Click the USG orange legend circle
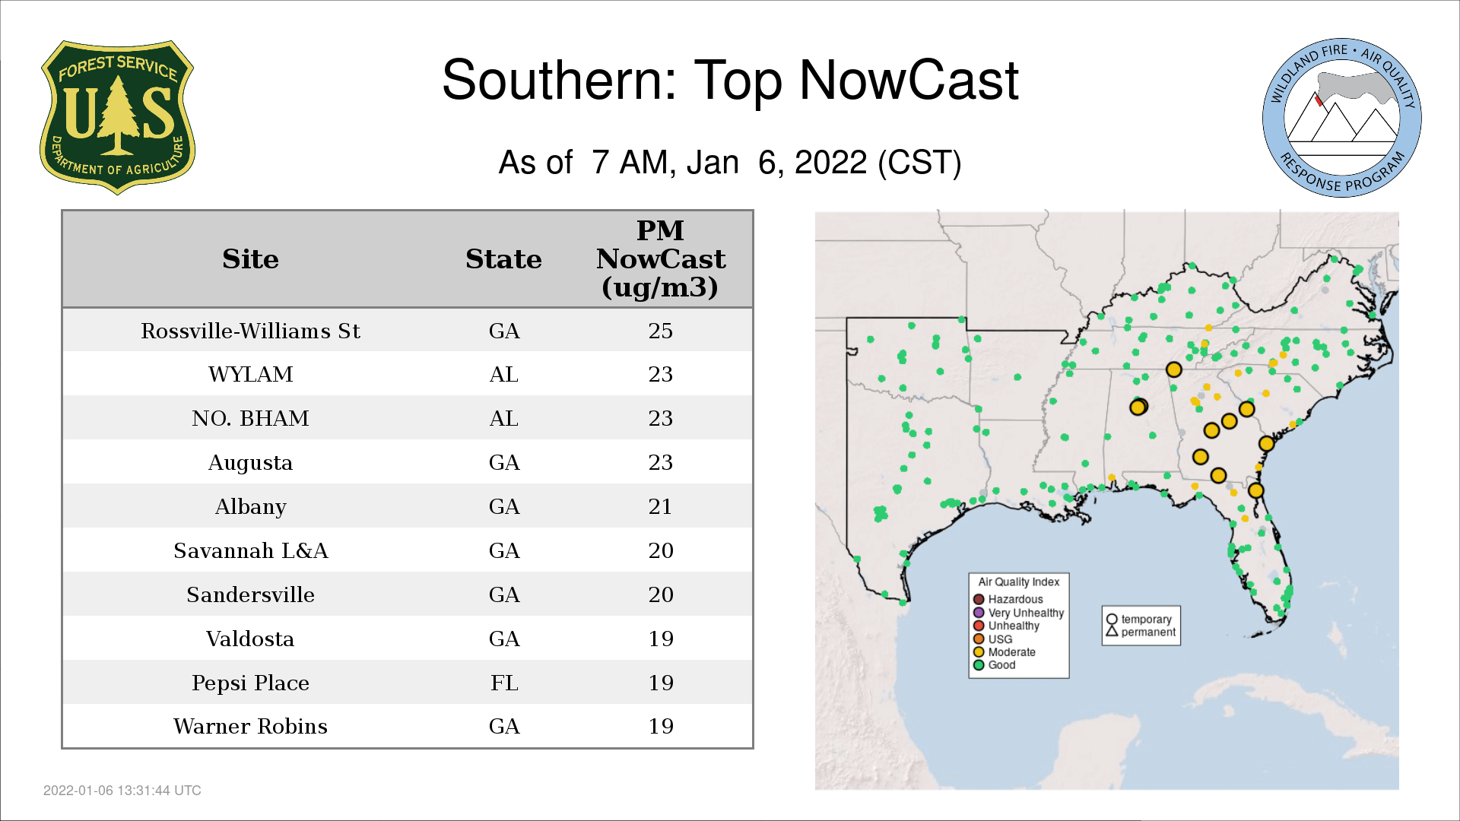The height and width of the screenshot is (821, 1460). (x=979, y=639)
